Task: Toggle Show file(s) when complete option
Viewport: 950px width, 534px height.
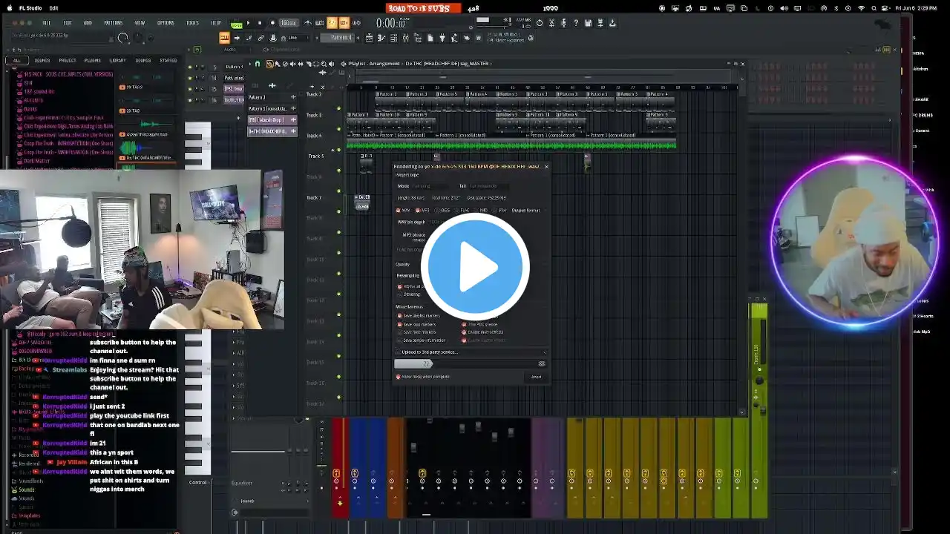Action: pyautogui.click(x=424, y=377)
